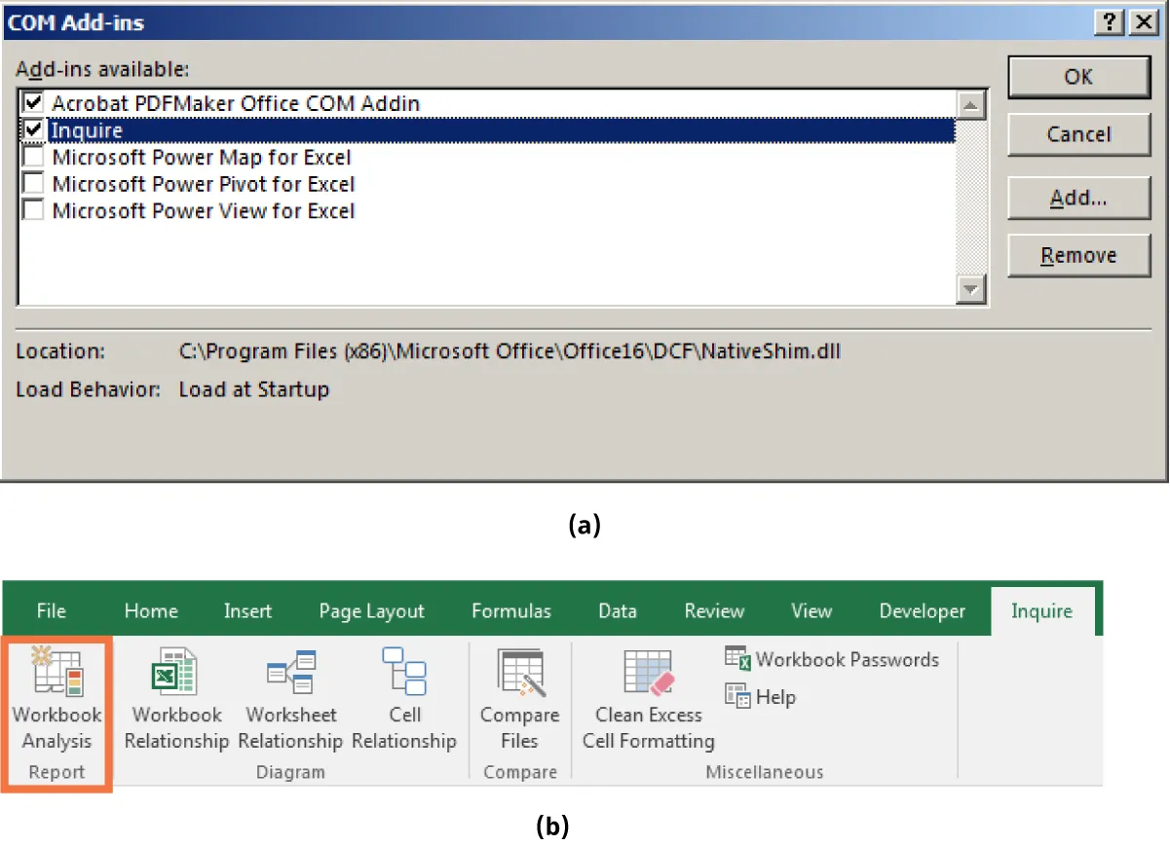Click the dialog question mark help icon
Viewport: 1170px width, 845px height.
point(1109,21)
